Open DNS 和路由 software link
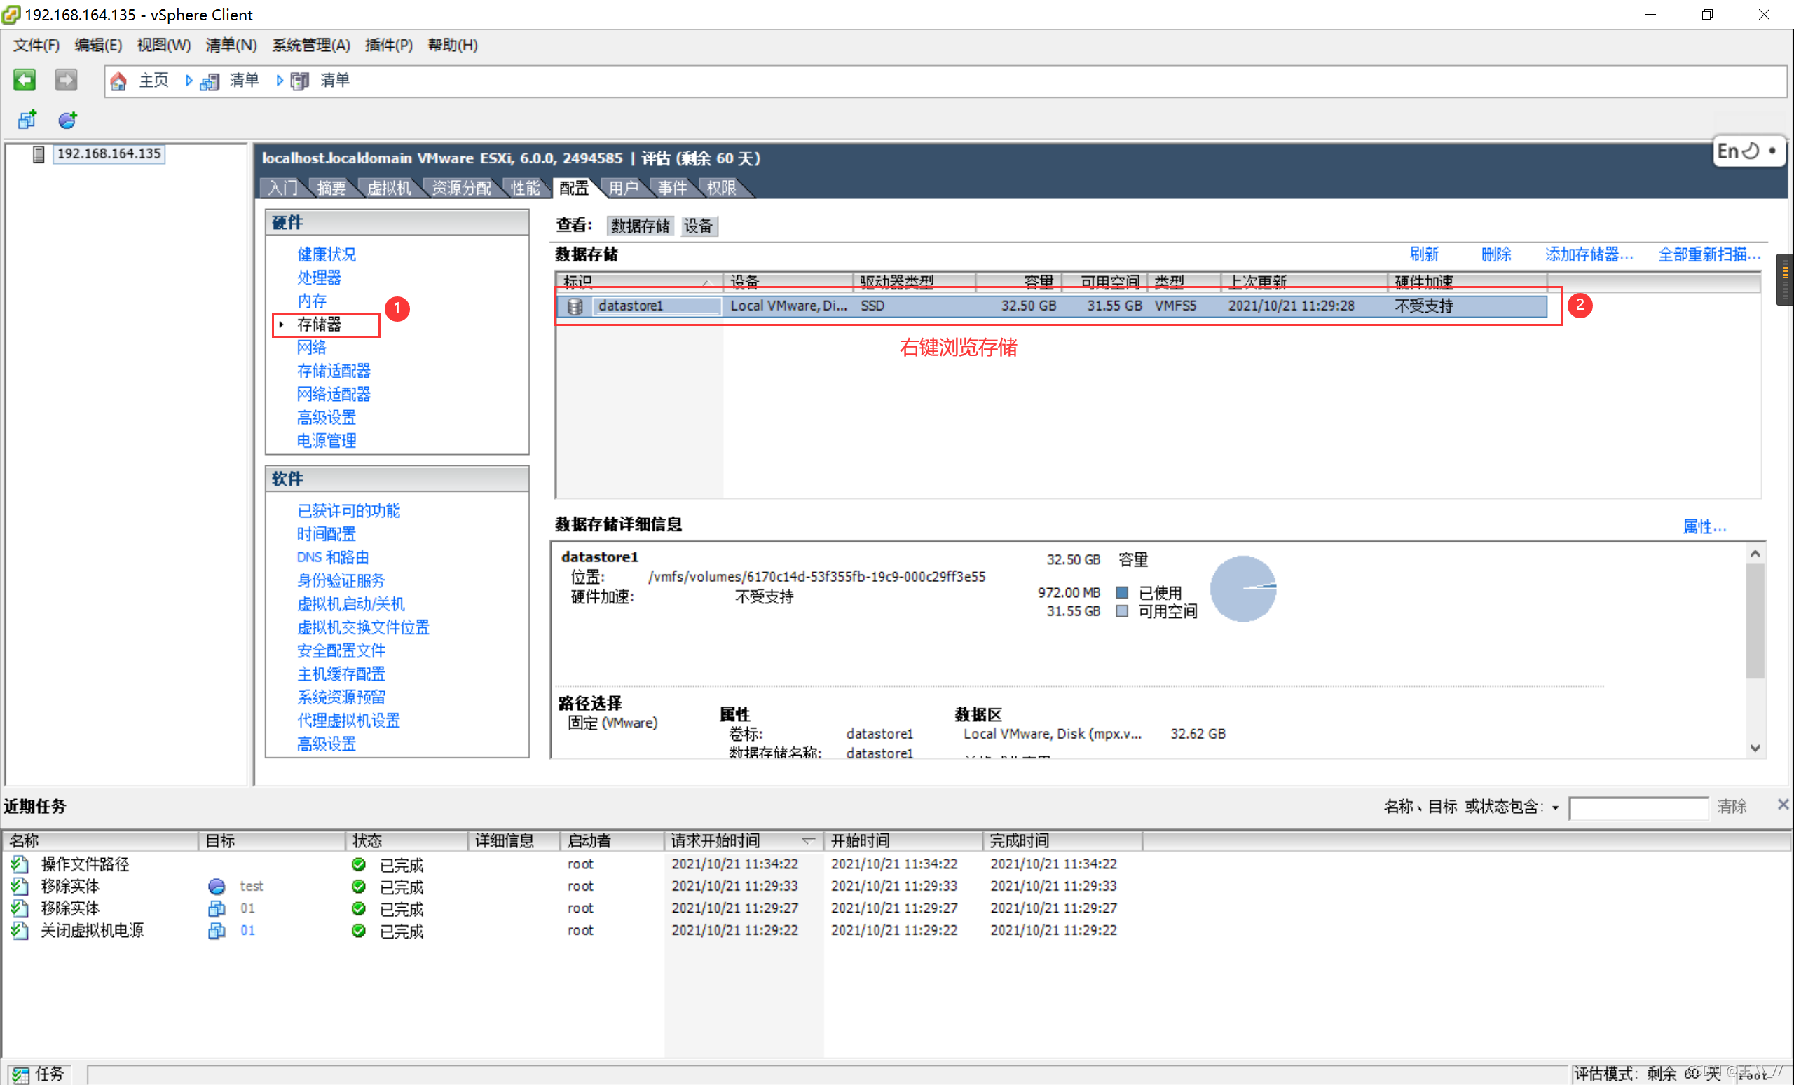 click(333, 557)
